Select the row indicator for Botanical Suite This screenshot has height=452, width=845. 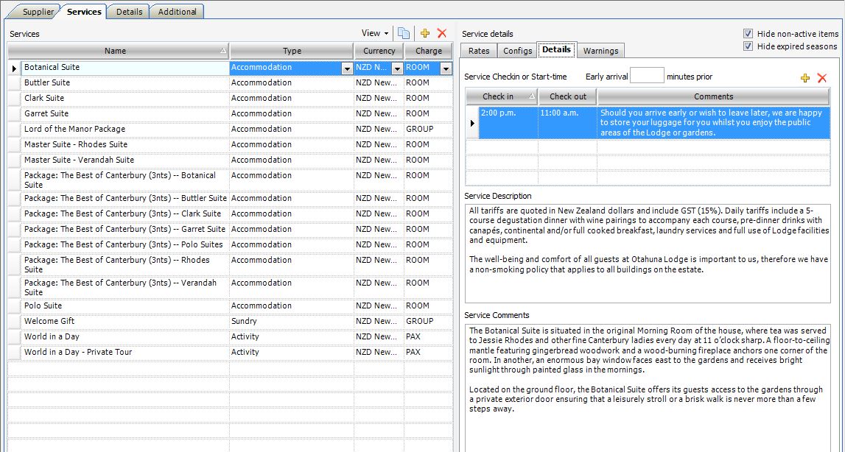click(x=14, y=67)
